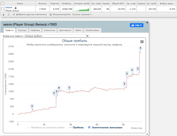Toggle the 'Значительные выигрыши' legend series
Screen dimensions: 177x136
point(105,128)
